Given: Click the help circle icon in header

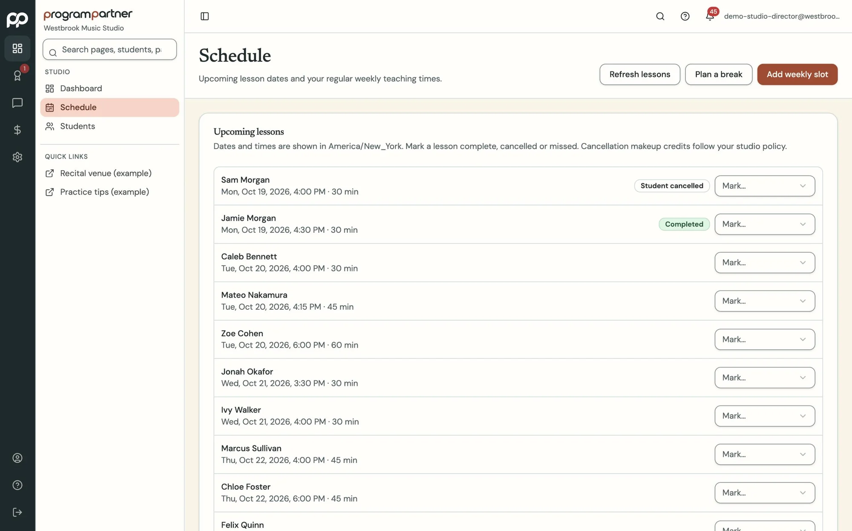Looking at the screenshot, I should pos(685,16).
